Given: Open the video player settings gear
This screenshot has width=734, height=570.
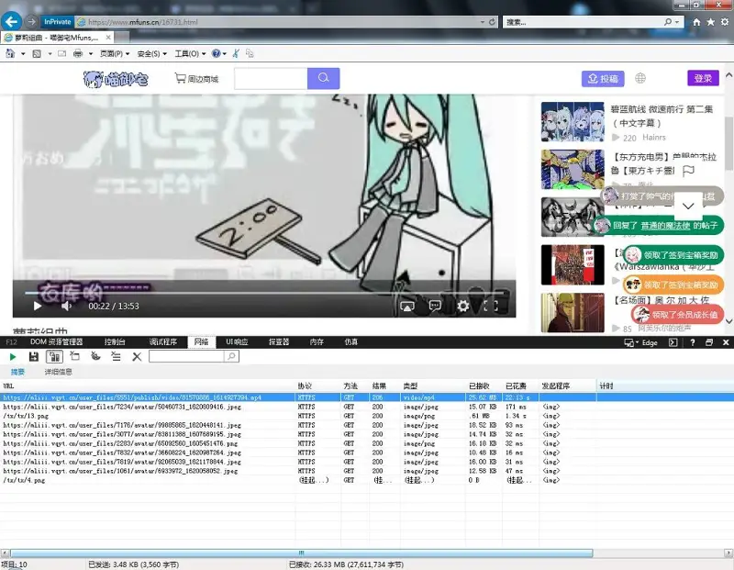Looking at the screenshot, I should click(463, 306).
